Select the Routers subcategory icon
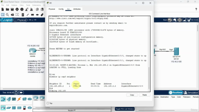 coord(3,108)
